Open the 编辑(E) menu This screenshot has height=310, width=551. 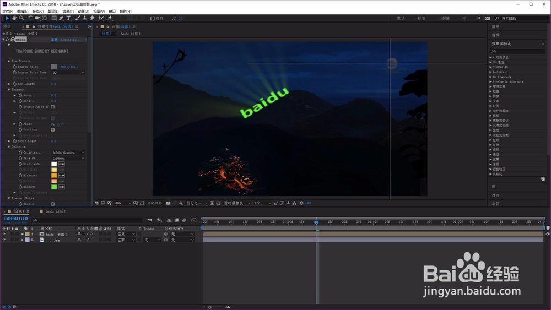23,12
